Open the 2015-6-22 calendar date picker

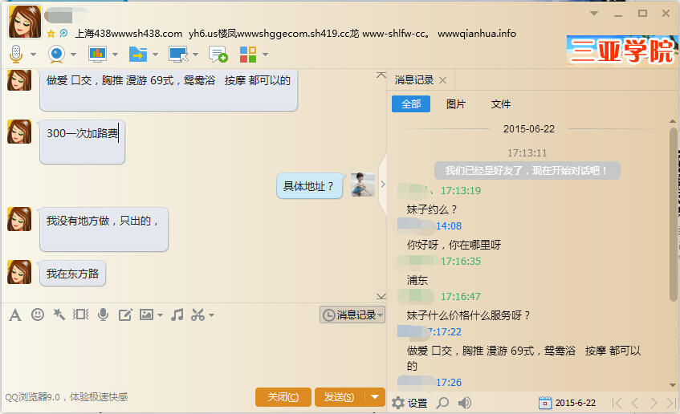pos(568,403)
